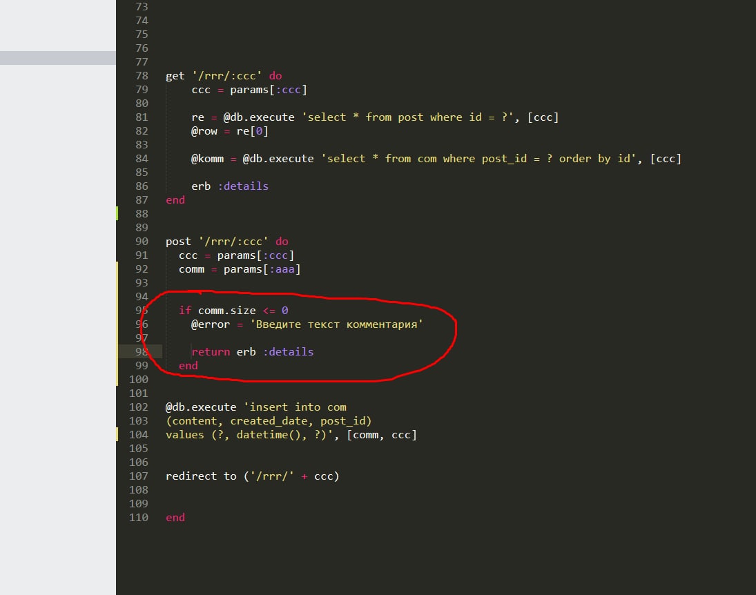
Task: Click the "get '/rrr/:ccc' do" line
Action: click(224, 76)
